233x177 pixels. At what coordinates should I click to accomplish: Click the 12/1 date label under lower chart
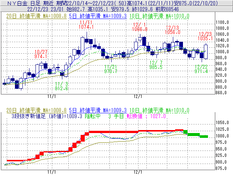138,172
